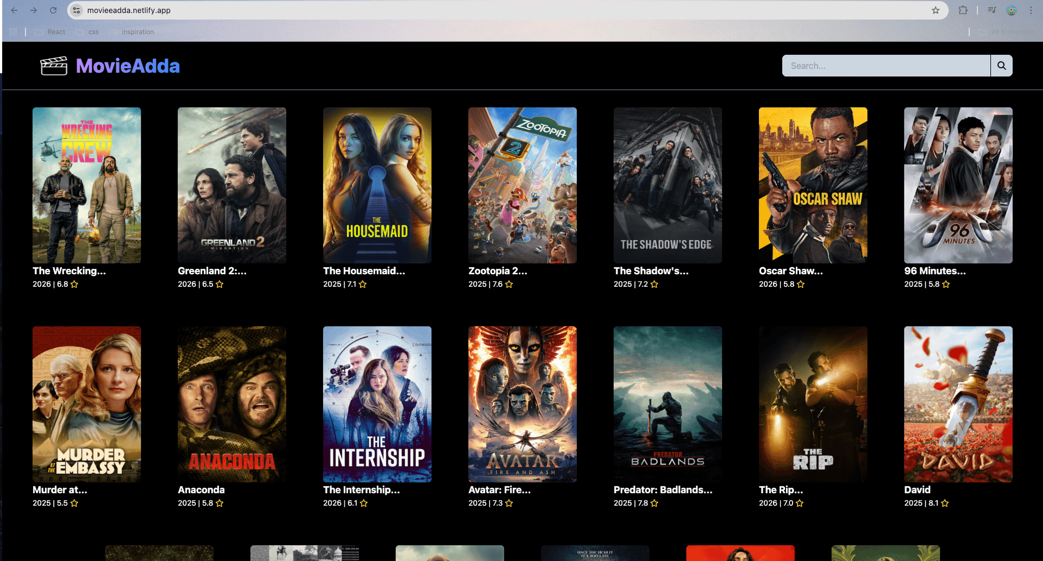Open the Anaconda movie poster
This screenshot has width=1043, height=561.
pos(232,404)
